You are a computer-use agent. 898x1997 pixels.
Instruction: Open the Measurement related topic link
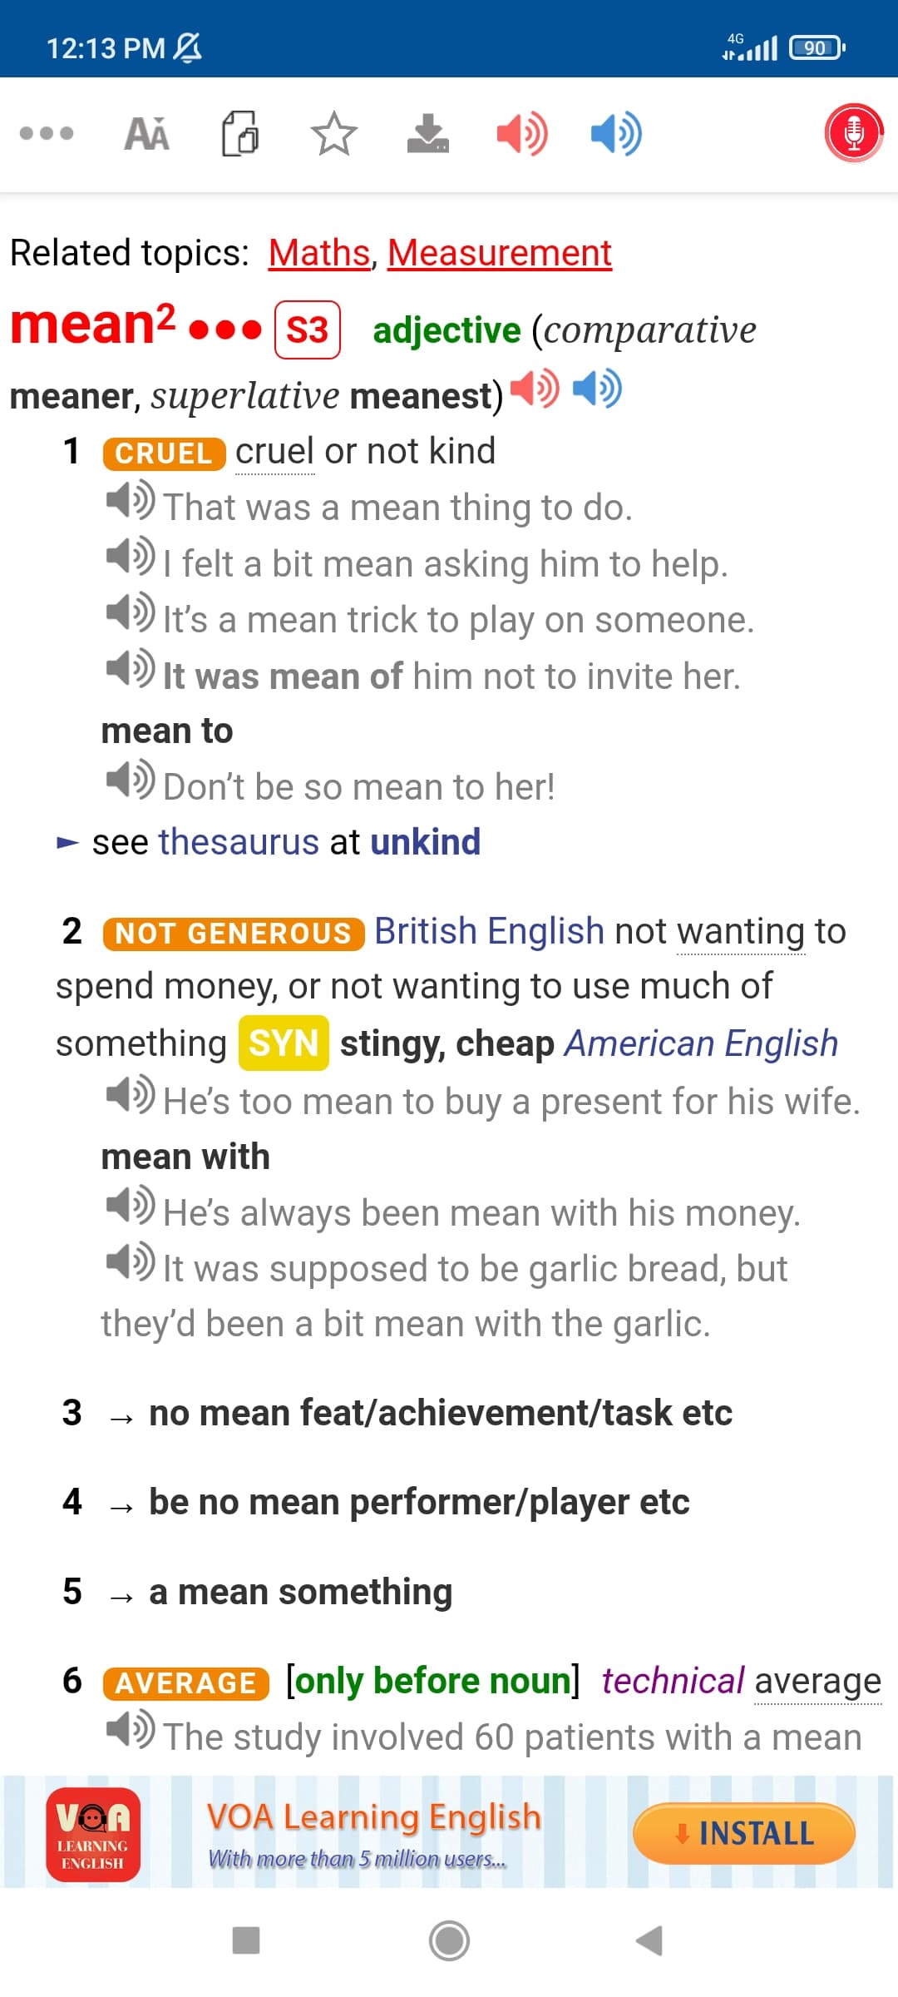[500, 253]
